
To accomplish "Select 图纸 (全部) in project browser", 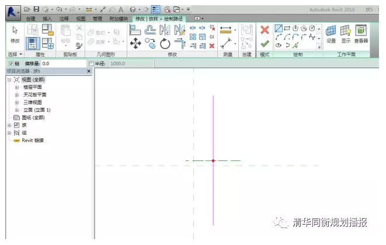I will tap(33, 118).
